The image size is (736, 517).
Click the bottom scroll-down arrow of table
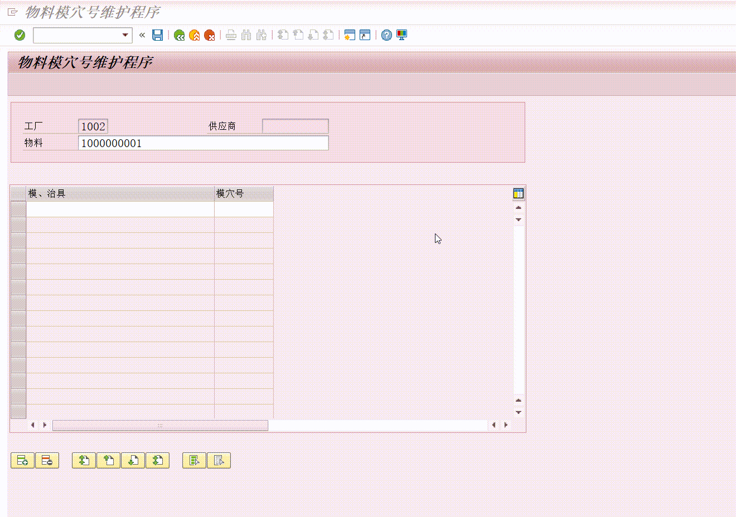point(519,412)
